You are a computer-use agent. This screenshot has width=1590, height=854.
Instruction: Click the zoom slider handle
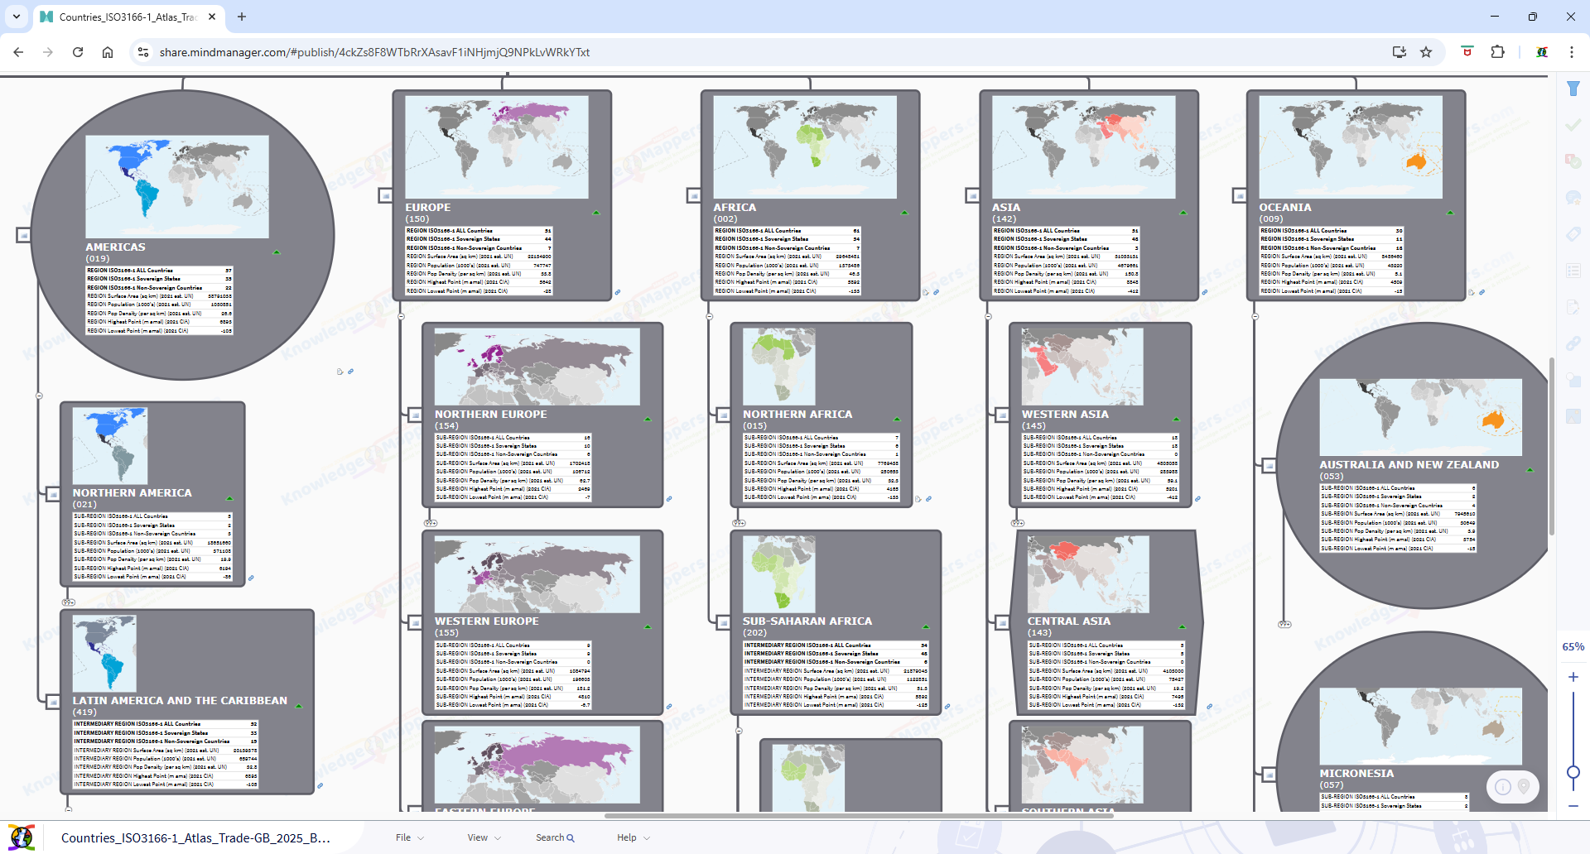1573,773
